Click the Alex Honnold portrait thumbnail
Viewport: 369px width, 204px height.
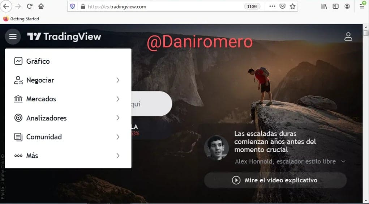216,148
